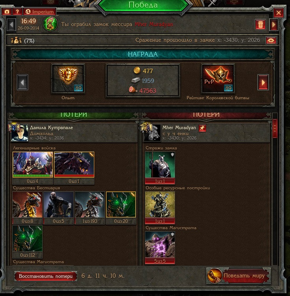
Task: Delete report with the red trash icon
Action: click(x=260, y=25)
